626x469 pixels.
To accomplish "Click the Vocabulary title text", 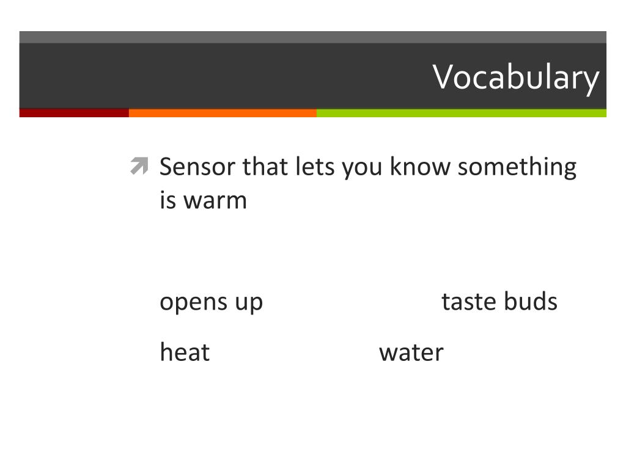I will pyautogui.click(x=516, y=78).
